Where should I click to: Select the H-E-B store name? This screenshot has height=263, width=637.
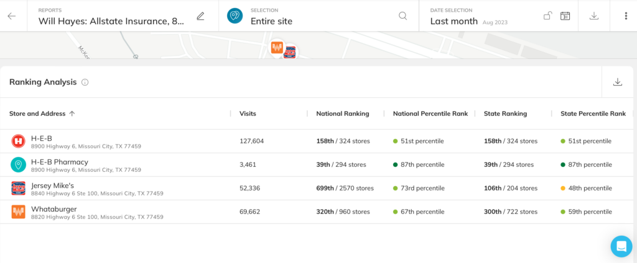pyautogui.click(x=42, y=138)
